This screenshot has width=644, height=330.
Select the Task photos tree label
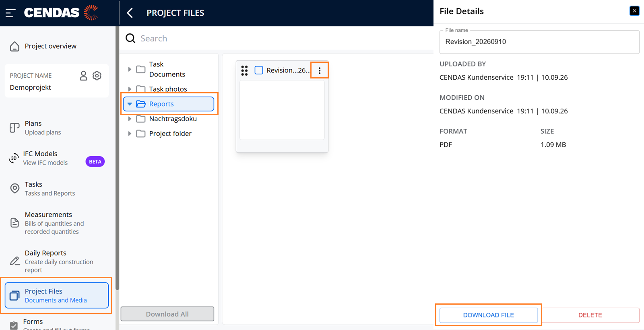tap(168, 89)
